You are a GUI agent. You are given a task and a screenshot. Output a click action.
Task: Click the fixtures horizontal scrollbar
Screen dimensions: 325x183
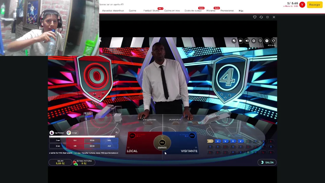pyautogui.click(x=82, y=136)
